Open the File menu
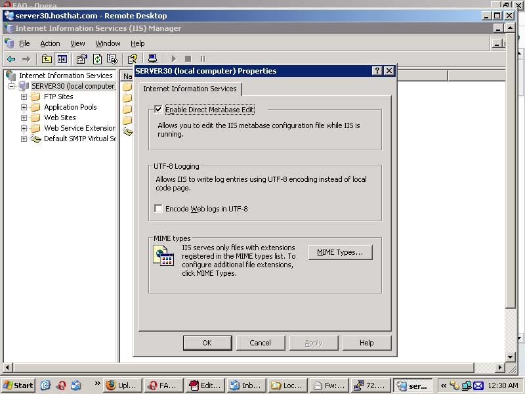The width and height of the screenshot is (525, 394). pos(24,43)
